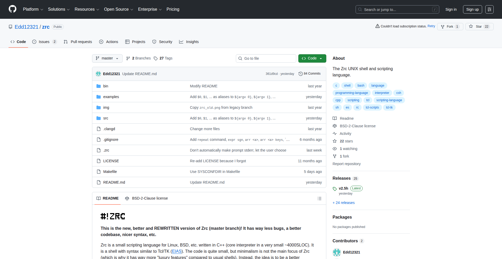Click the law scale icon beside BSD-2-Clause license
Image resolution: width=502 pixels, height=259 pixels.
335,126
